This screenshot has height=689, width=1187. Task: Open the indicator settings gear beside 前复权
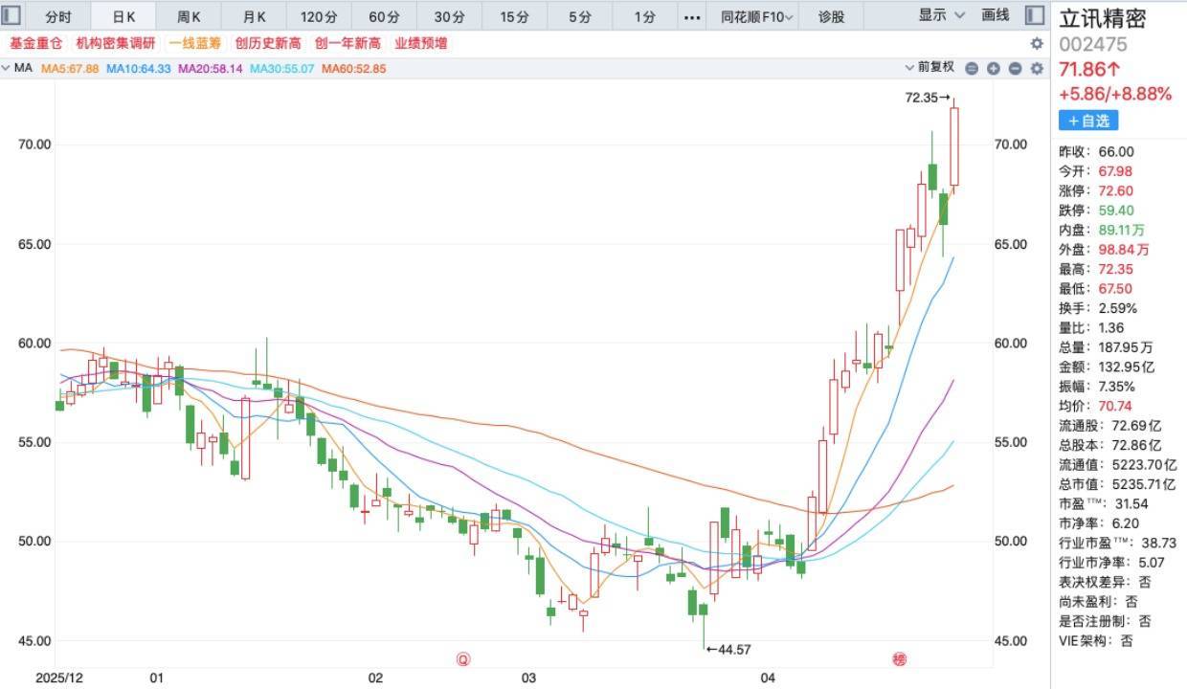pos(1037,68)
